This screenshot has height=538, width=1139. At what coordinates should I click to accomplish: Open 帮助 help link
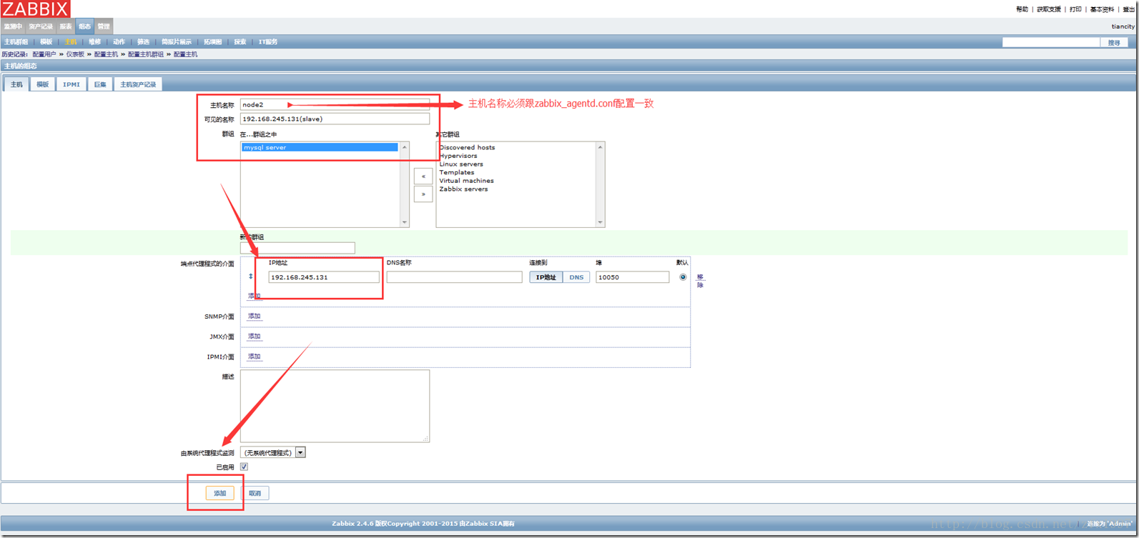pos(1022,9)
